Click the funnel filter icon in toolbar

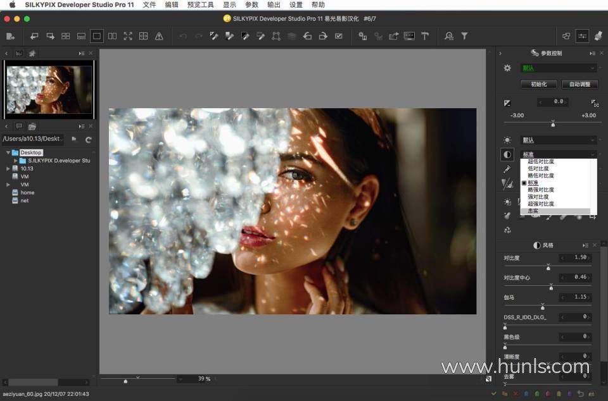click(x=464, y=36)
